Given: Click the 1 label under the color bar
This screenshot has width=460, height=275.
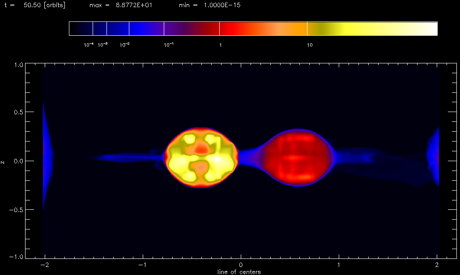Looking at the screenshot, I should pos(221,45).
